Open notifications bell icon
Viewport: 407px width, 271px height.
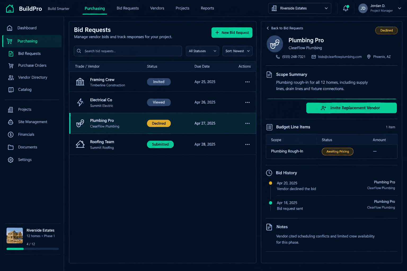pos(346,8)
